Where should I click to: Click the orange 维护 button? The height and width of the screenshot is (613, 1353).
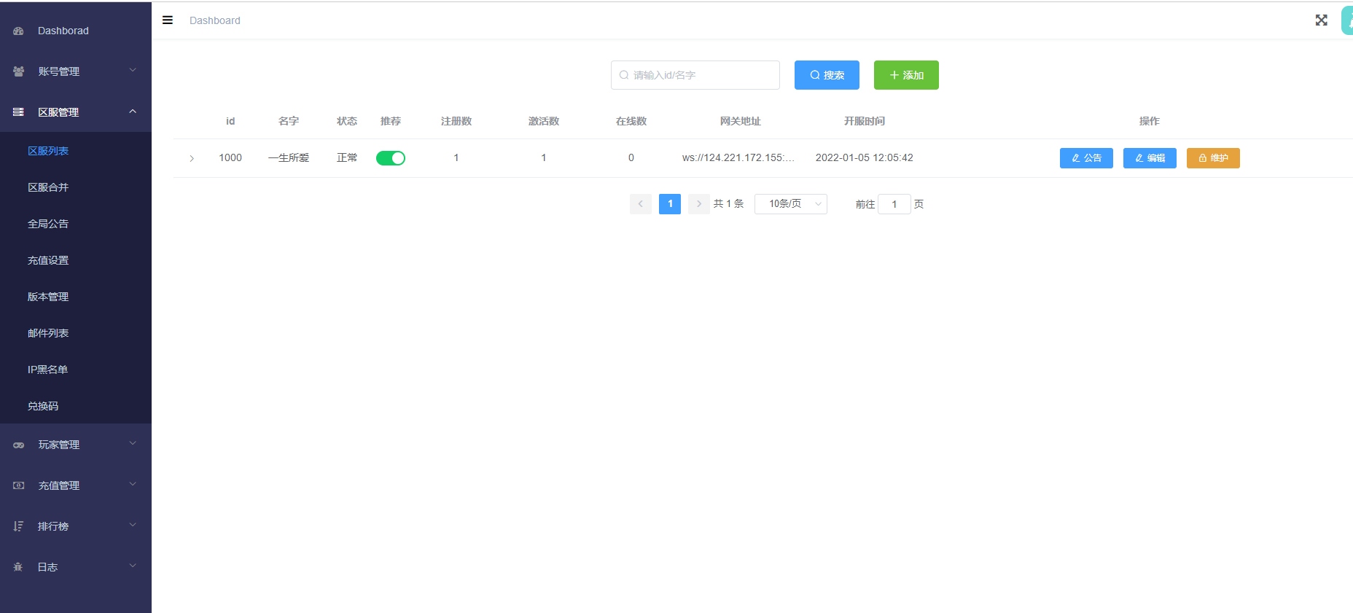pyautogui.click(x=1213, y=158)
